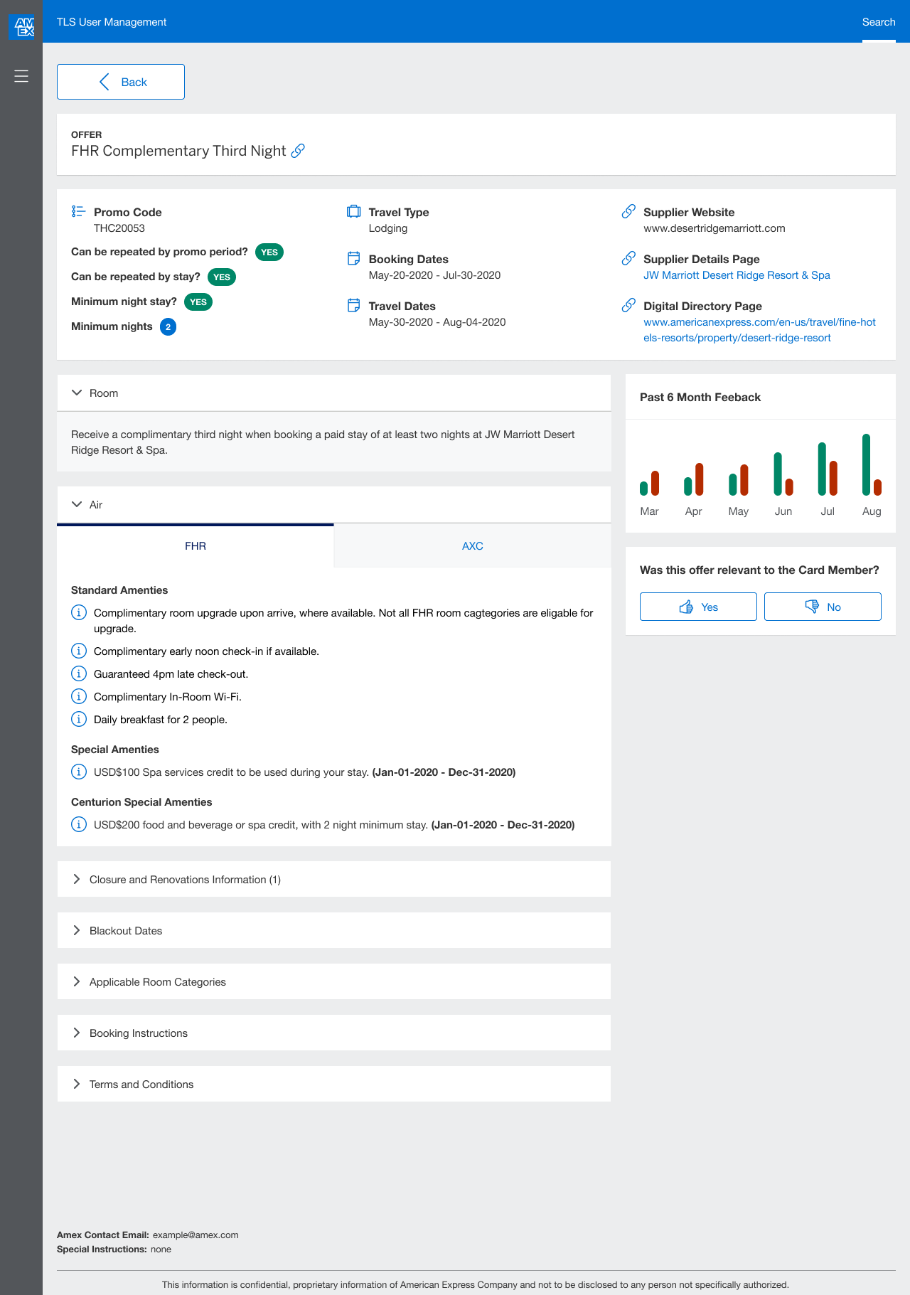Collapse the Room section

click(x=77, y=393)
